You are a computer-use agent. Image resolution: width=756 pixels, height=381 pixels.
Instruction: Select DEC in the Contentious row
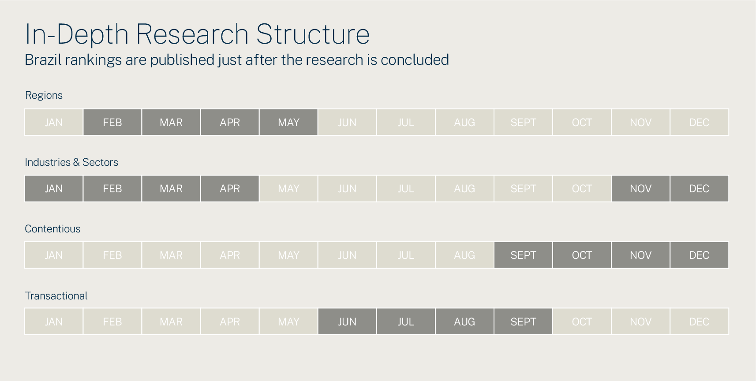tap(699, 255)
